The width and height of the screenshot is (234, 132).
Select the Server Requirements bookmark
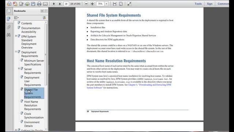33,71
